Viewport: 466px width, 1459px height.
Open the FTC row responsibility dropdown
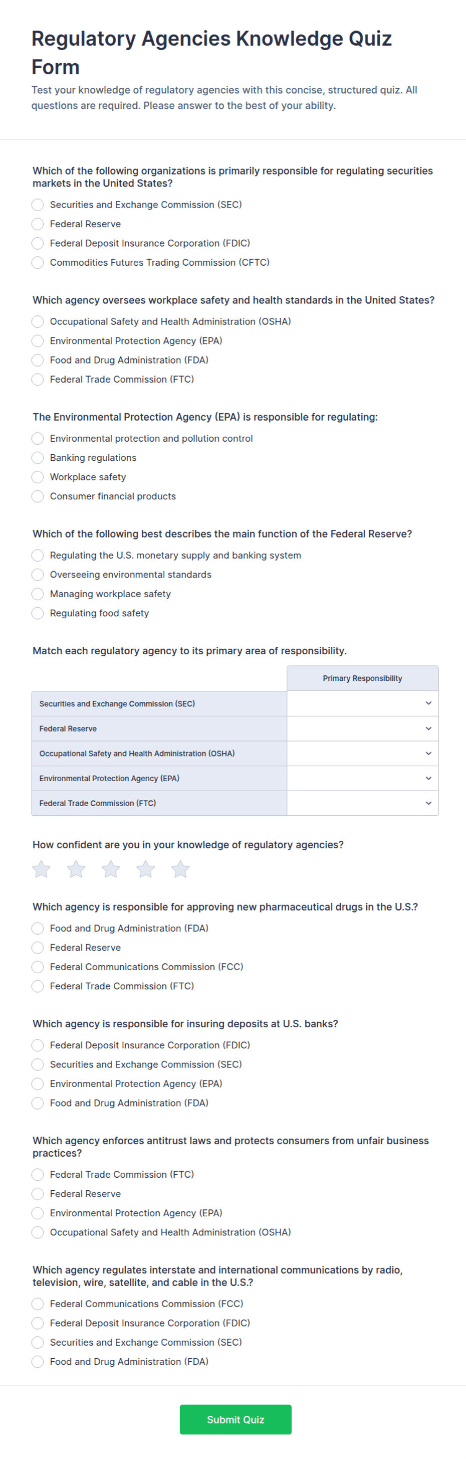pyautogui.click(x=362, y=803)
